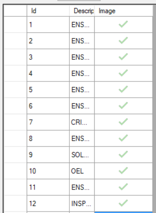Click the green checkmark in row 2
156x213 pixels.
point(123,41)
